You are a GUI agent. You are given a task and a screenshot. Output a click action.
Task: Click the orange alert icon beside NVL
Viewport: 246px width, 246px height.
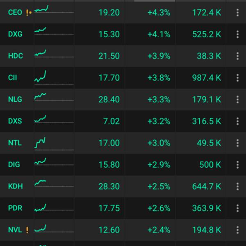point(27,230)
